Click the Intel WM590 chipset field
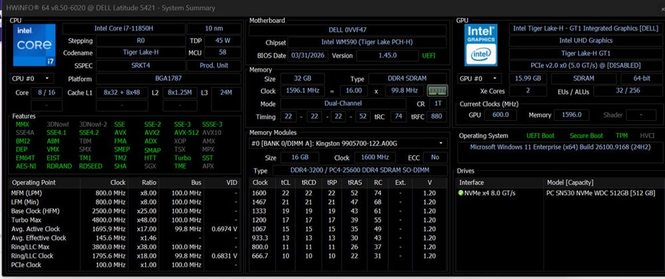 367,43
